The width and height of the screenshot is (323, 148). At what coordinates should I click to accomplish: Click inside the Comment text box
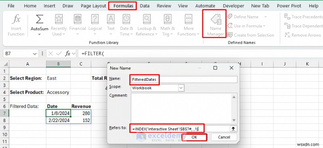pos(181,109)
